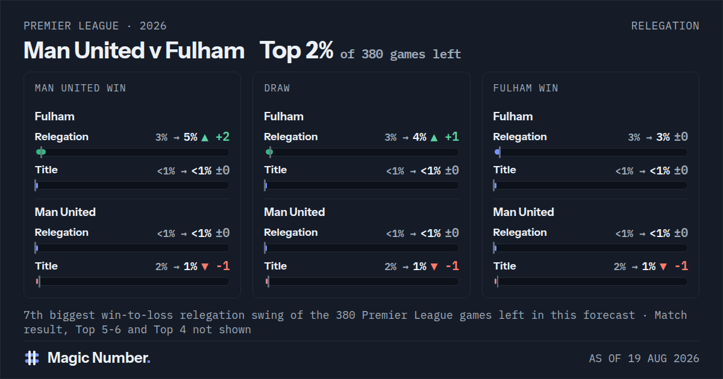Image resolution: width=723 pixels, height=379 pixels.
Task: Click green marker on Fulham relegation bar, Draw card
Action: 269,152
